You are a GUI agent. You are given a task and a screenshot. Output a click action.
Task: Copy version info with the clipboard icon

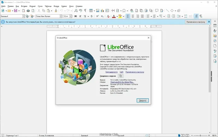[121, 76]
